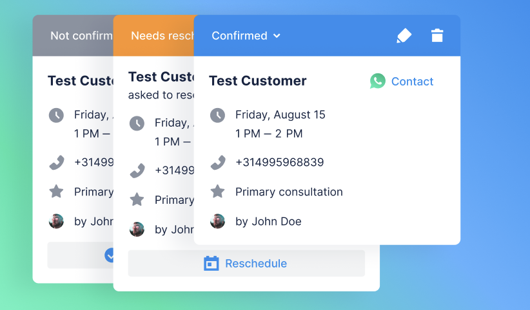Click the calendar icon on Reschedule button

[211, 264]
